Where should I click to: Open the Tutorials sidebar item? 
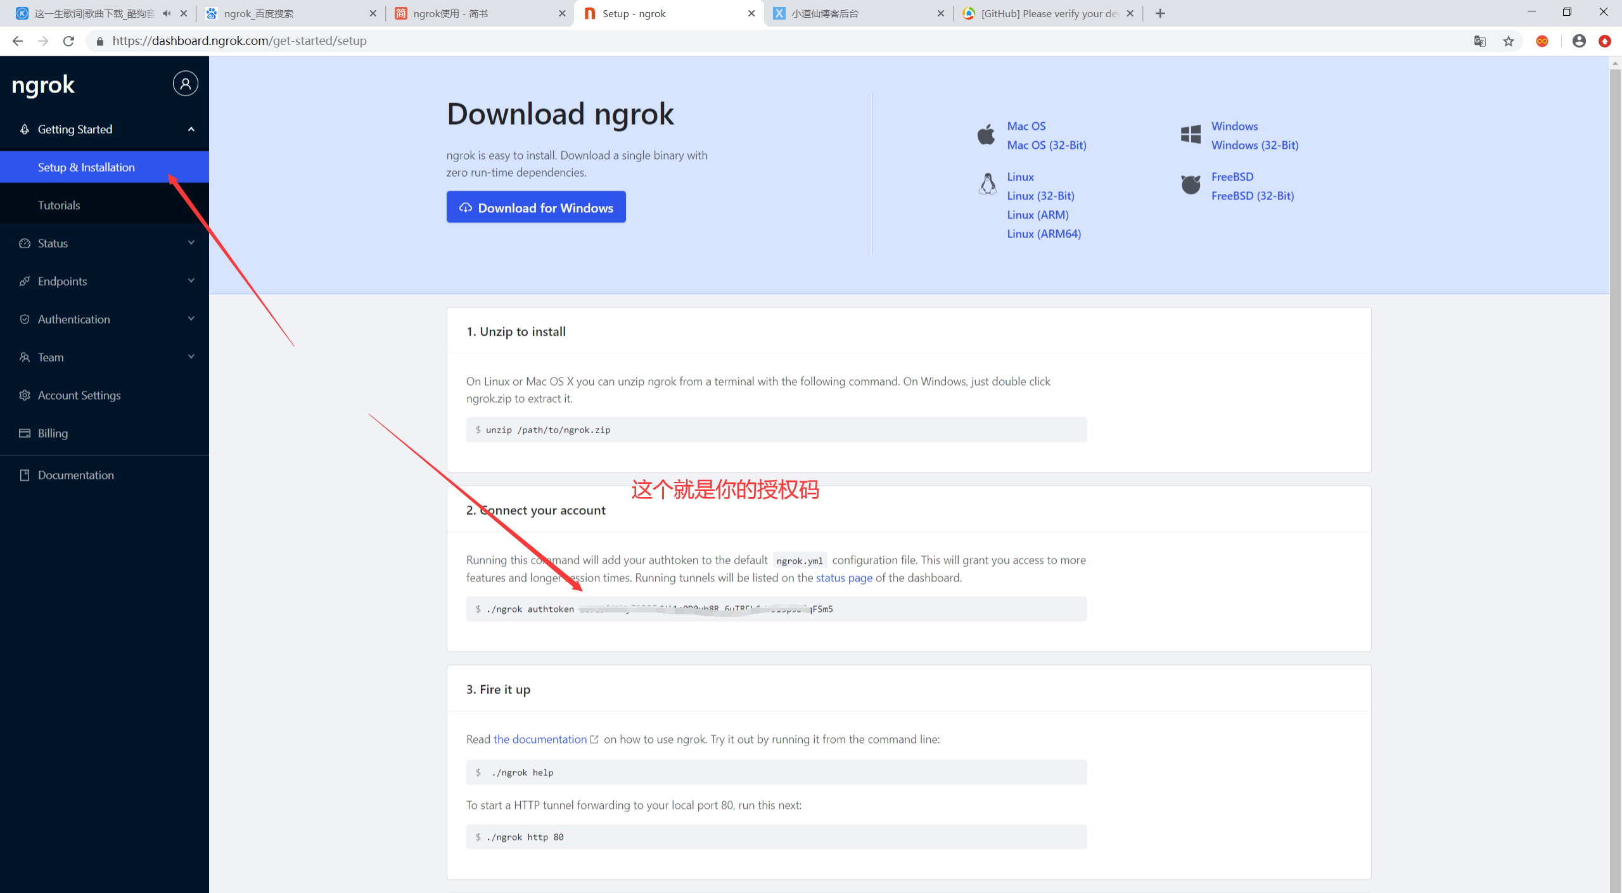59,205
